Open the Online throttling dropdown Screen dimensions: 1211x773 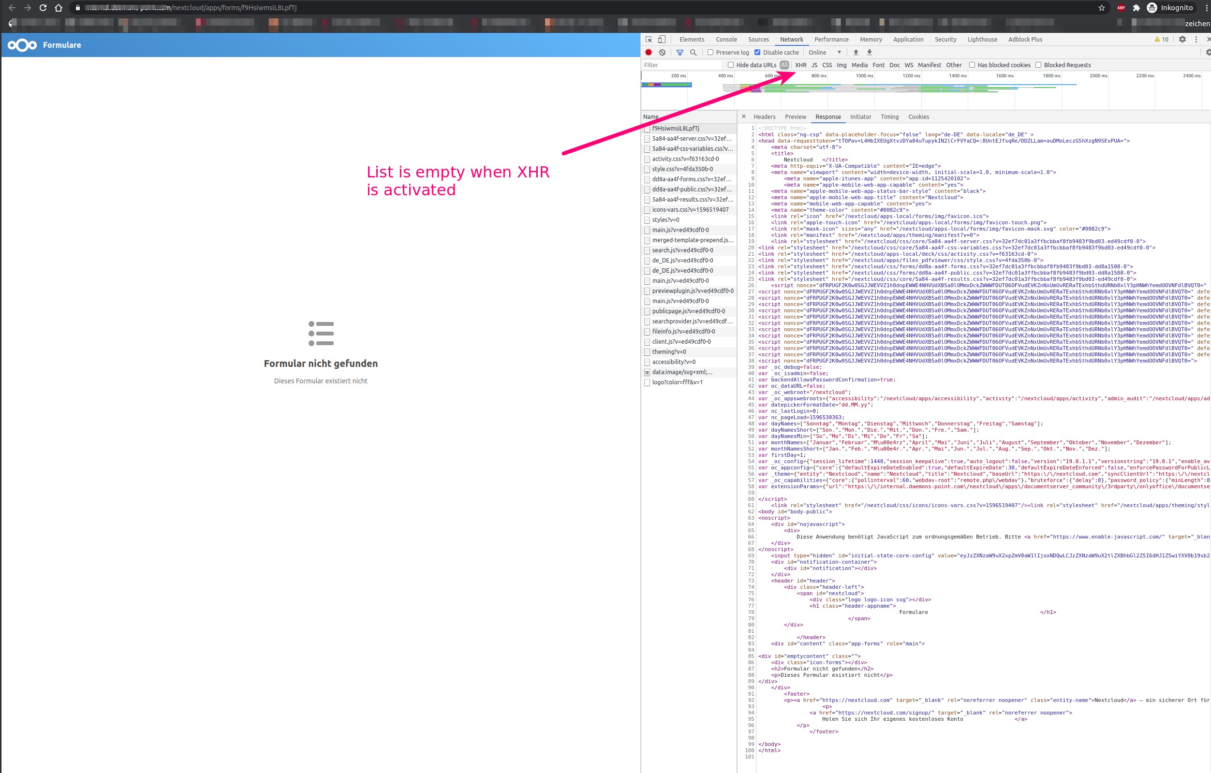[825, 52]
